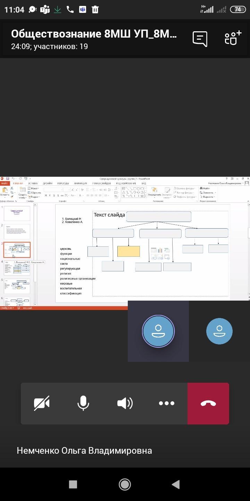Select the highlighted participant avatar tile
Viewport: 250px width, 501px height.
point(158,331)
